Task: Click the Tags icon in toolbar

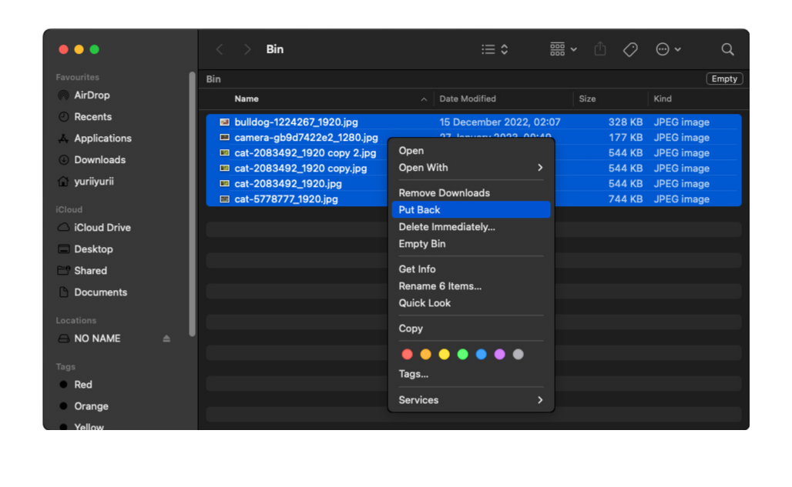Action: 630,49
